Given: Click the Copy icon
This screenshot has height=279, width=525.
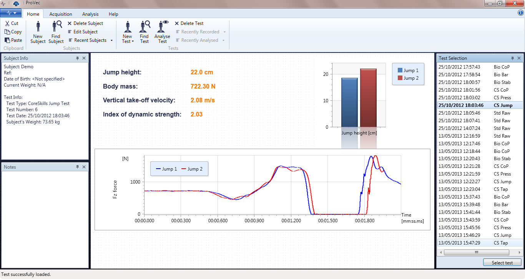Looking at the screenshot, I should [7, 32].
